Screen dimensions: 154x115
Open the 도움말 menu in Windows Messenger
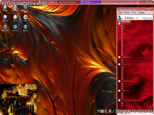[141, 13]
